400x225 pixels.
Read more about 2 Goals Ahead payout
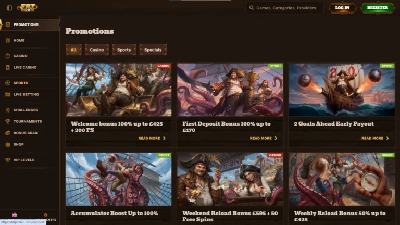pos(375,138)
